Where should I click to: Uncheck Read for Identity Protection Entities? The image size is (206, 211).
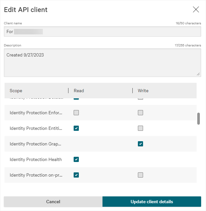[x=76, y=128]
